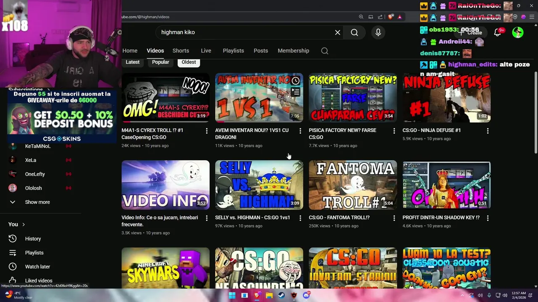
Task: Open options menu for PISICA FACTORY NEW video
Action: pos(394,131)
